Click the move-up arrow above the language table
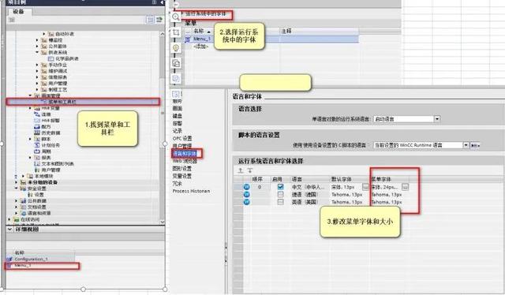The image size is (505, 295). 240,170
